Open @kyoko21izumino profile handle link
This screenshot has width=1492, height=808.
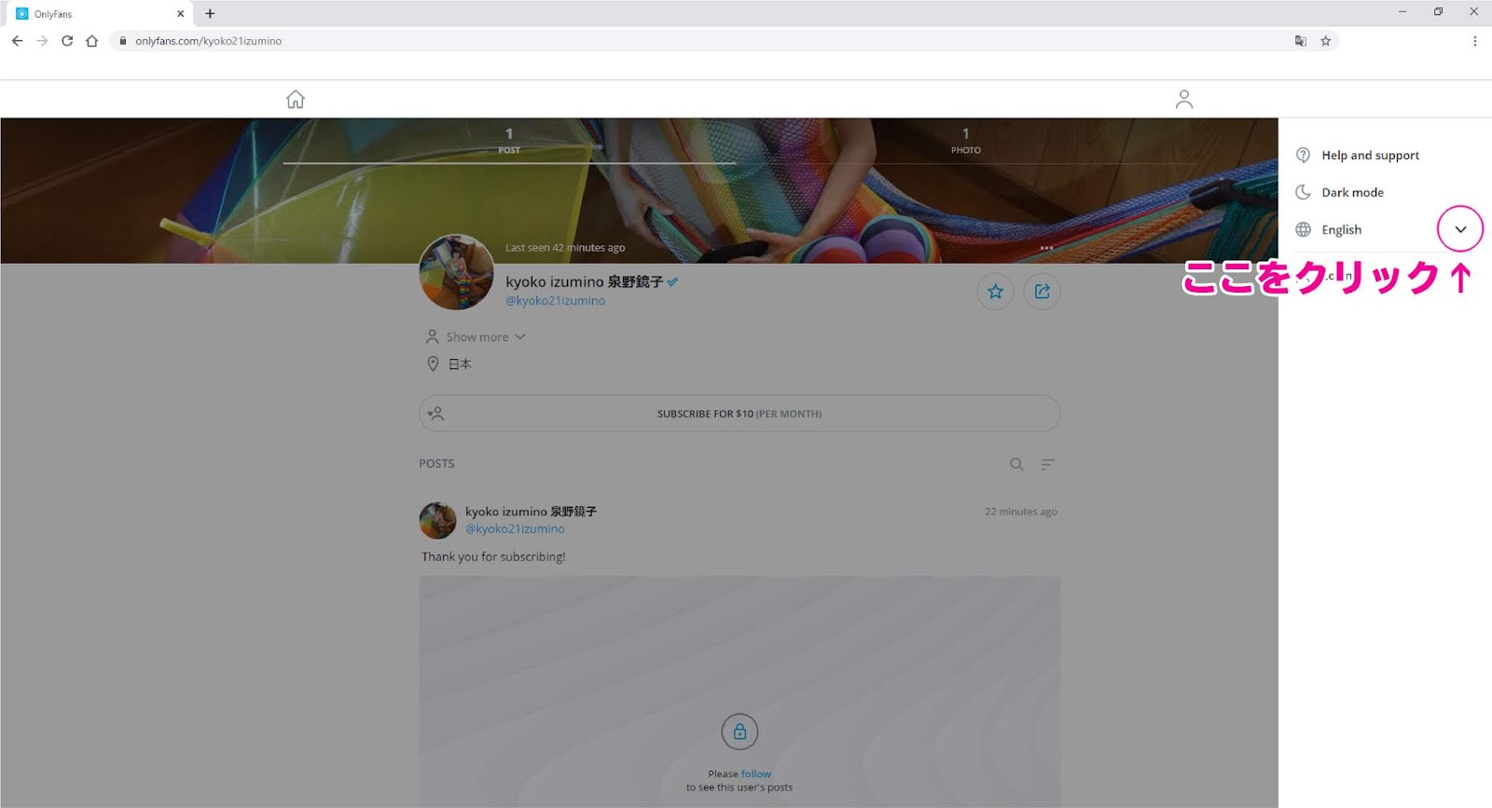coord(555,301)
